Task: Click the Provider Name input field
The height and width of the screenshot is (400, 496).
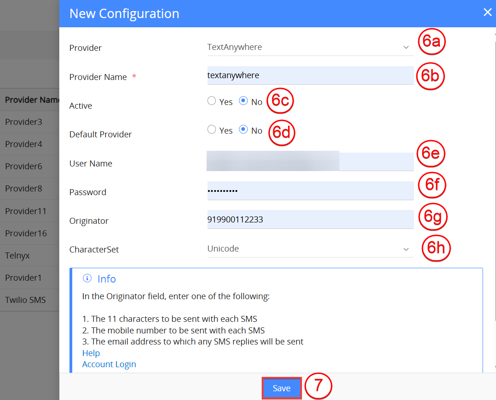Action: [x=309, y=75]
